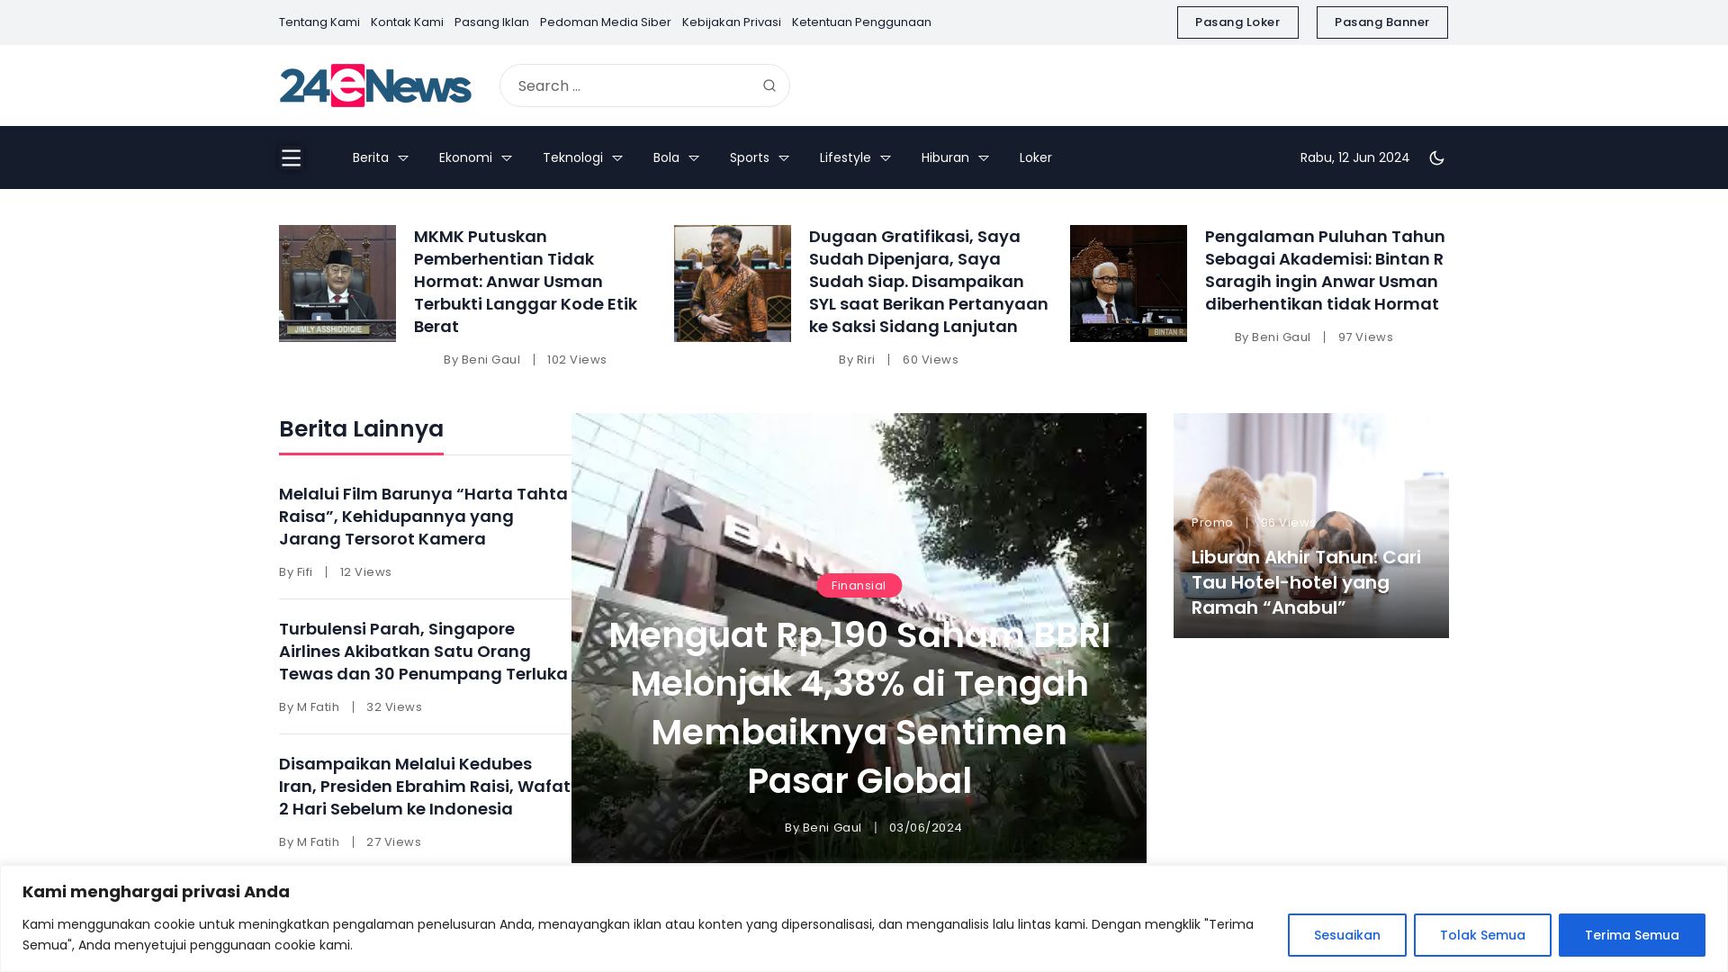Open the Tentang Kami link
Image resolution: width=1728 pixels, height=972 pixels.
pos(319,22)
